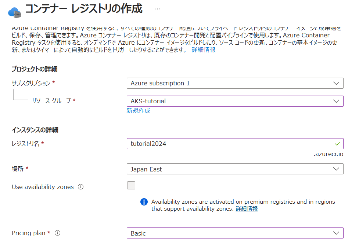Click the レジストリ名 label
Screen dimensions: 359x248
25,144
